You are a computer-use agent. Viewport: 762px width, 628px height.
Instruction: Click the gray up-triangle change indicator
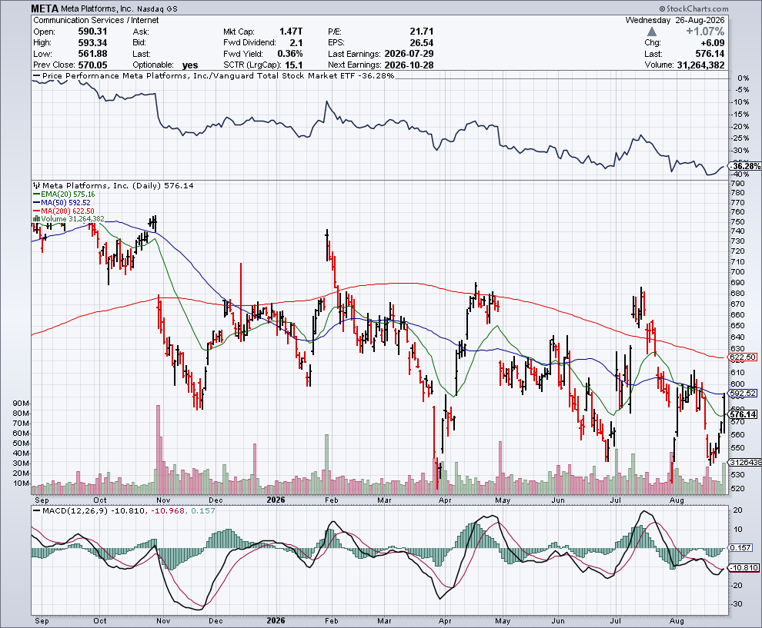[652, 32]
